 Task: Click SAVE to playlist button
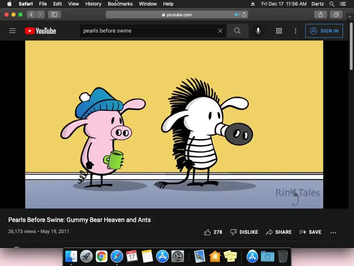click(310, 232)
